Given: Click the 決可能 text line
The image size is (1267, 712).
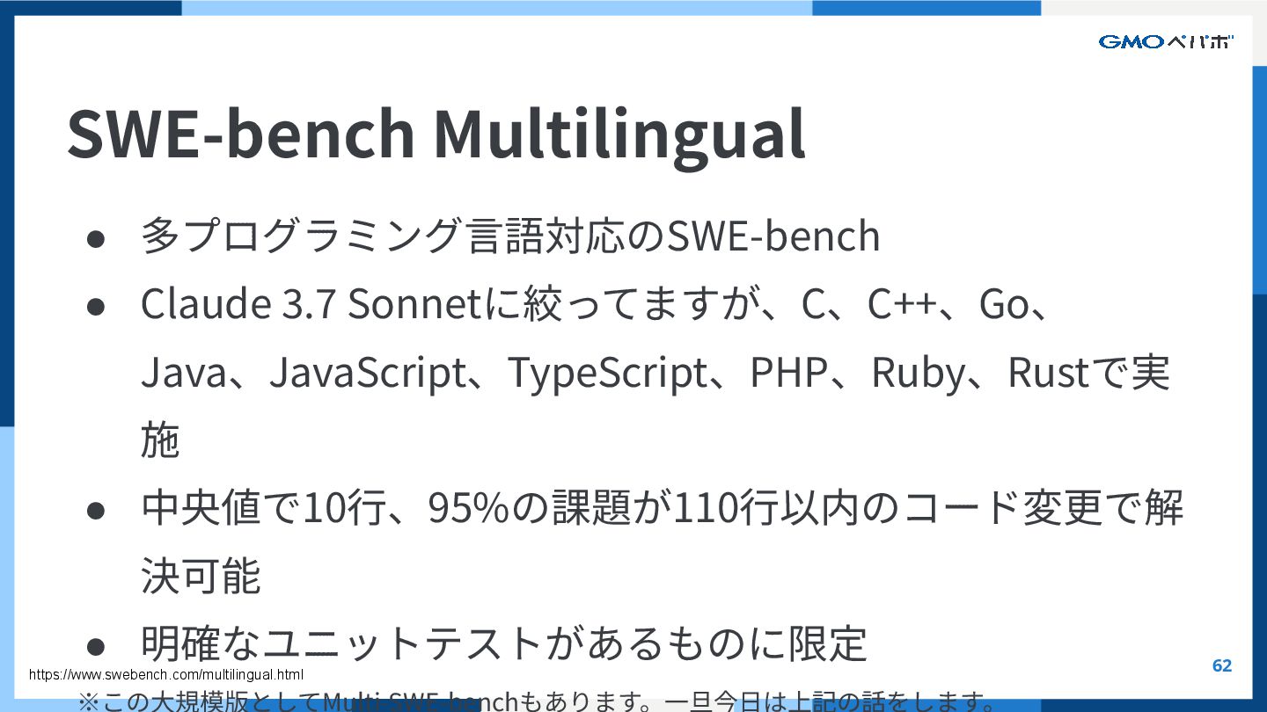Looking at the screenshot, I should click(201, 577).
